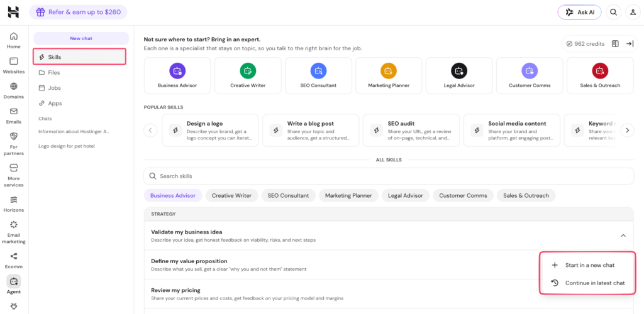644x314 pixels.
Task: Open the Home sidebar icon
Action: pyautogui.click(x=14, y=40)
